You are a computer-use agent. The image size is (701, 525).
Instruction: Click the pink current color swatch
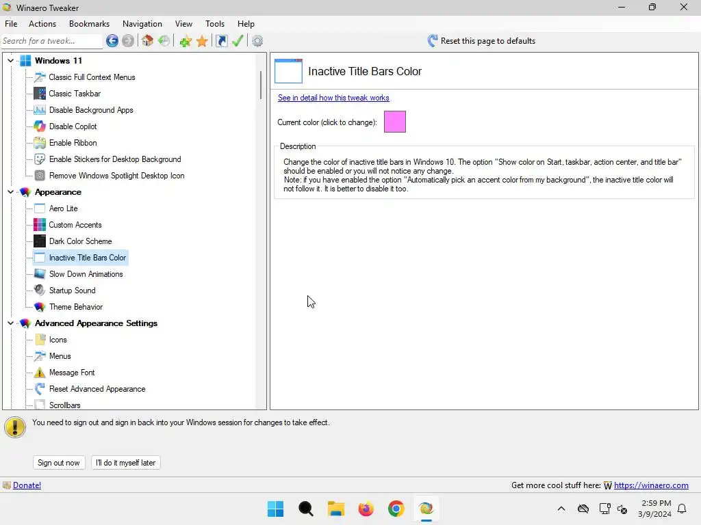coord(395,122)
